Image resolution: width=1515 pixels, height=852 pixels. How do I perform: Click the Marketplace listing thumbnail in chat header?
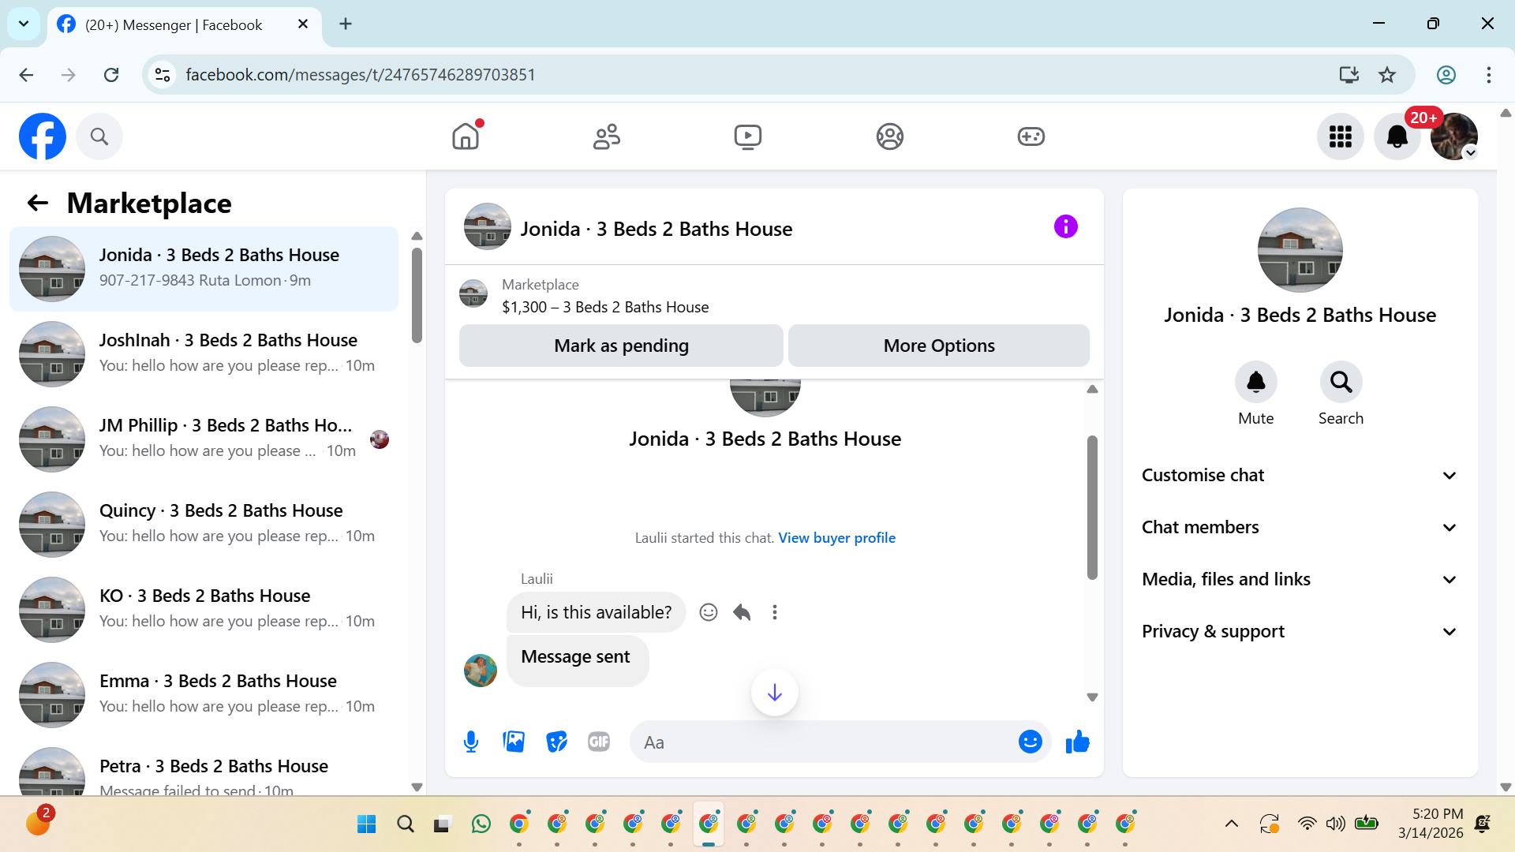click(473, 293)
